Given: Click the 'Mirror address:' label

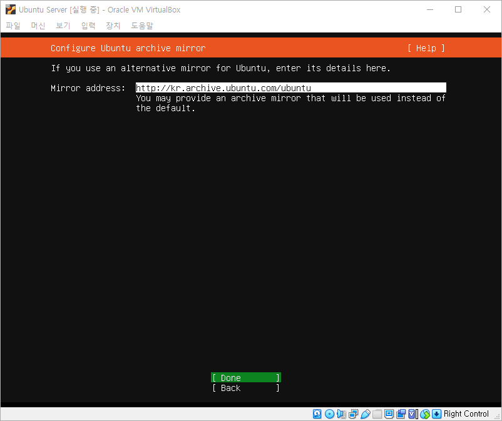Looking at the screenshot, I should 88,88.
